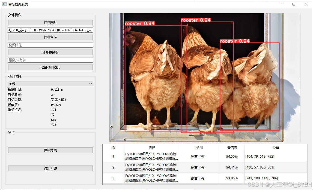
Task: Click the 打开视频 button
Action: [50, 38]
